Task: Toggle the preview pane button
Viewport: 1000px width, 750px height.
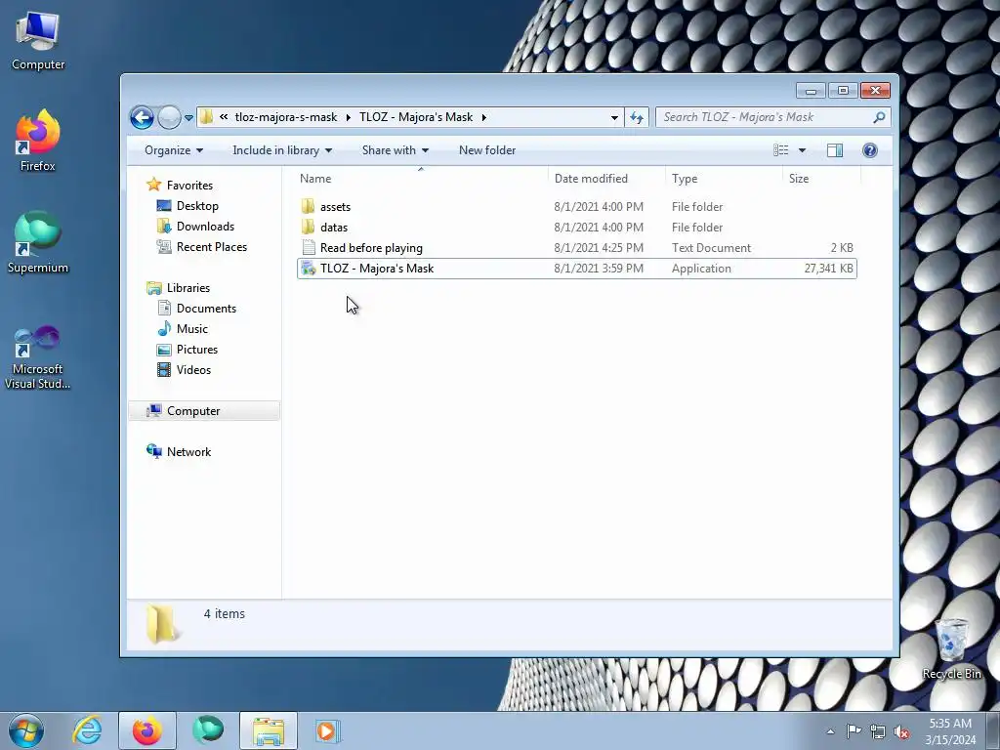Action: click(835, 150)
